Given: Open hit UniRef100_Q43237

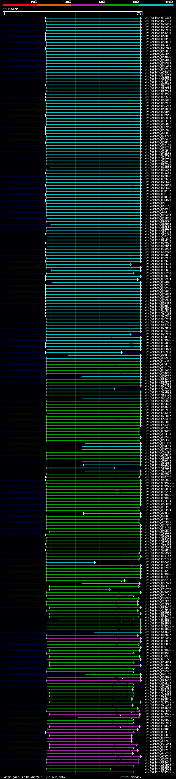Looking at the screenshot, I should pyautogui.click(x=158, y=76).
